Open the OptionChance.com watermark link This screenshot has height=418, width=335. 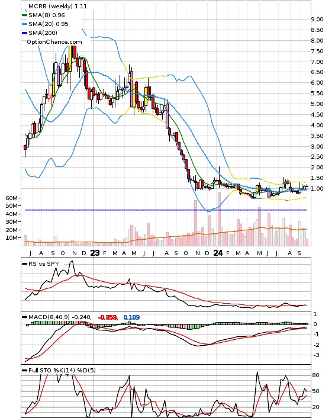pyautogui.click(x=54, y=42)
